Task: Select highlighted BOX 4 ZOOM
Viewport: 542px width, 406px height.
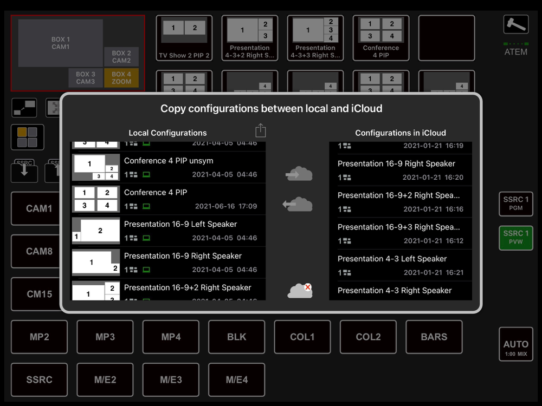Action: [x=121, y=78]
